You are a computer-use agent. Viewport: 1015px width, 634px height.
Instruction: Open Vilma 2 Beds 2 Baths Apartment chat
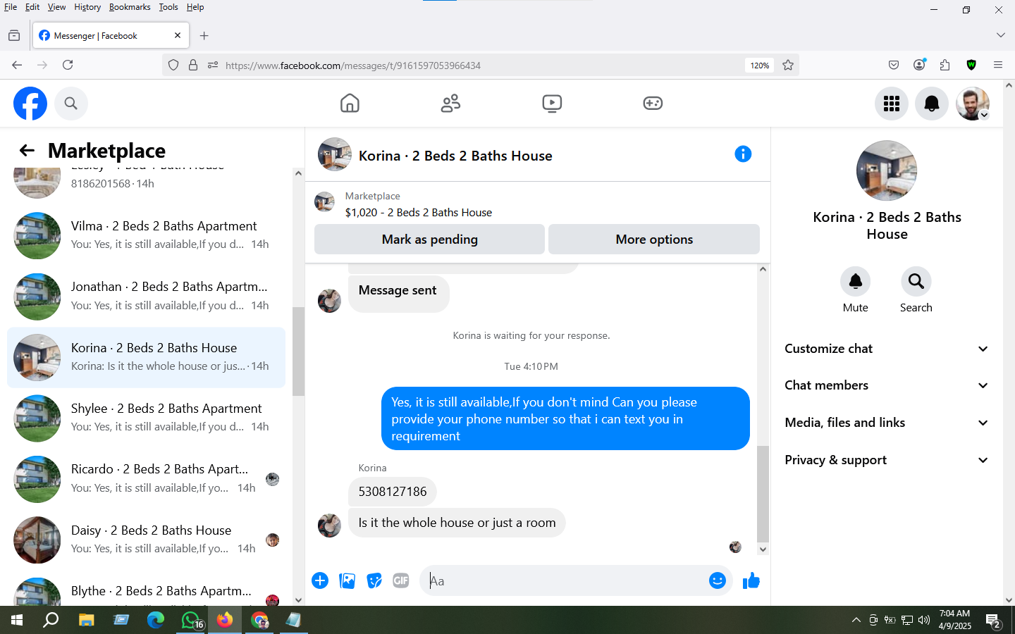click(x=146, y=235)
